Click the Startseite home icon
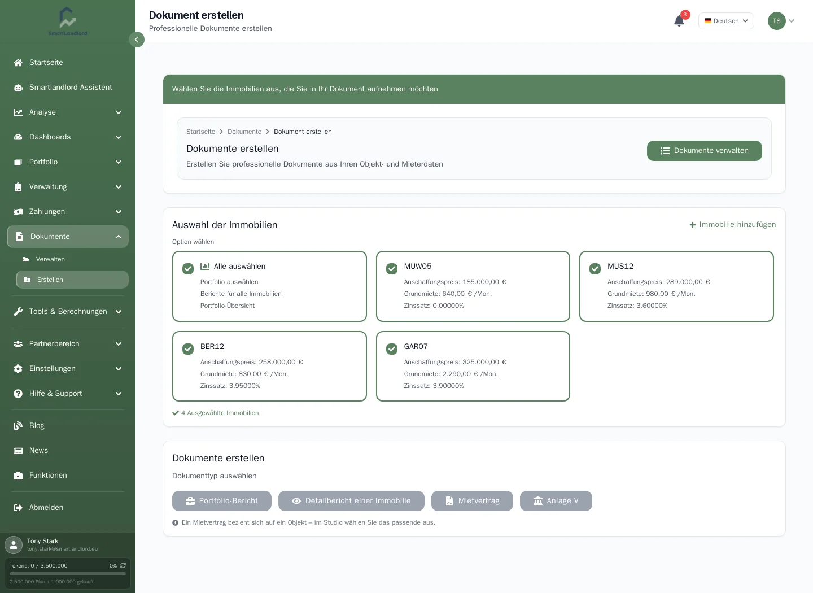 (18, 63)
